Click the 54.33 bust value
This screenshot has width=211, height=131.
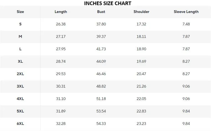coord(101,124)
